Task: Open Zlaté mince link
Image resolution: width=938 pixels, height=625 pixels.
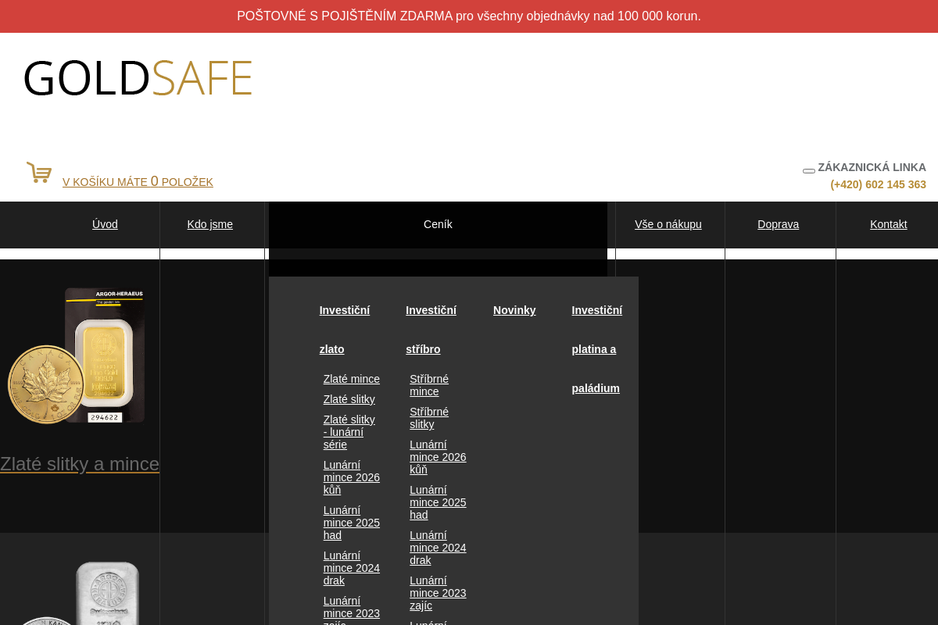Action: (x=352, y=379)
